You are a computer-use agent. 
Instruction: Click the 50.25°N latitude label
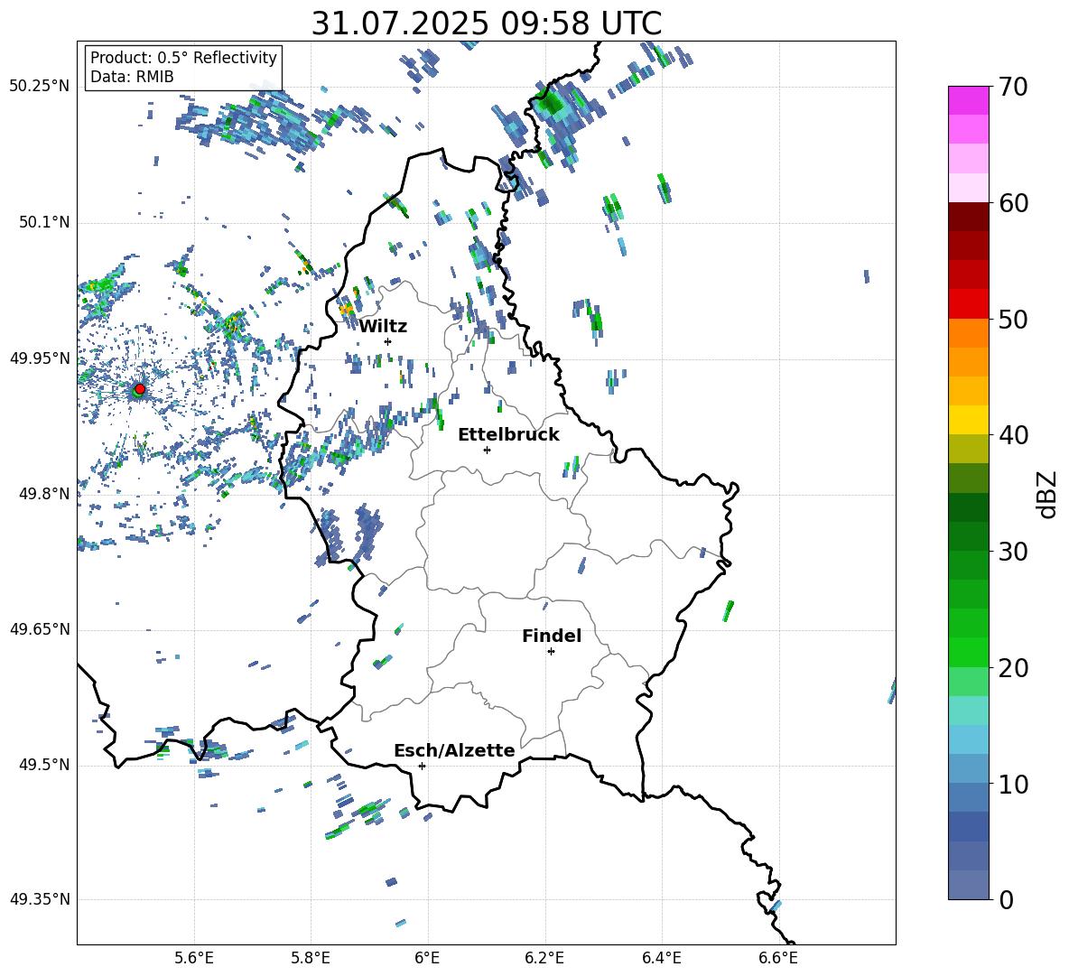40,87
